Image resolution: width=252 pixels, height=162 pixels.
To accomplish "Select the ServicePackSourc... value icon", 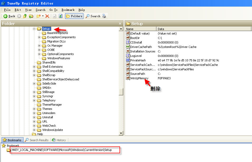I will pos(128,69).
